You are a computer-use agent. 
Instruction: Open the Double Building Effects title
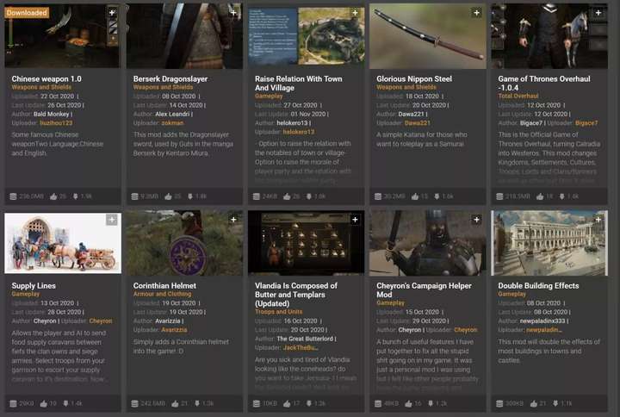[538, 286]
